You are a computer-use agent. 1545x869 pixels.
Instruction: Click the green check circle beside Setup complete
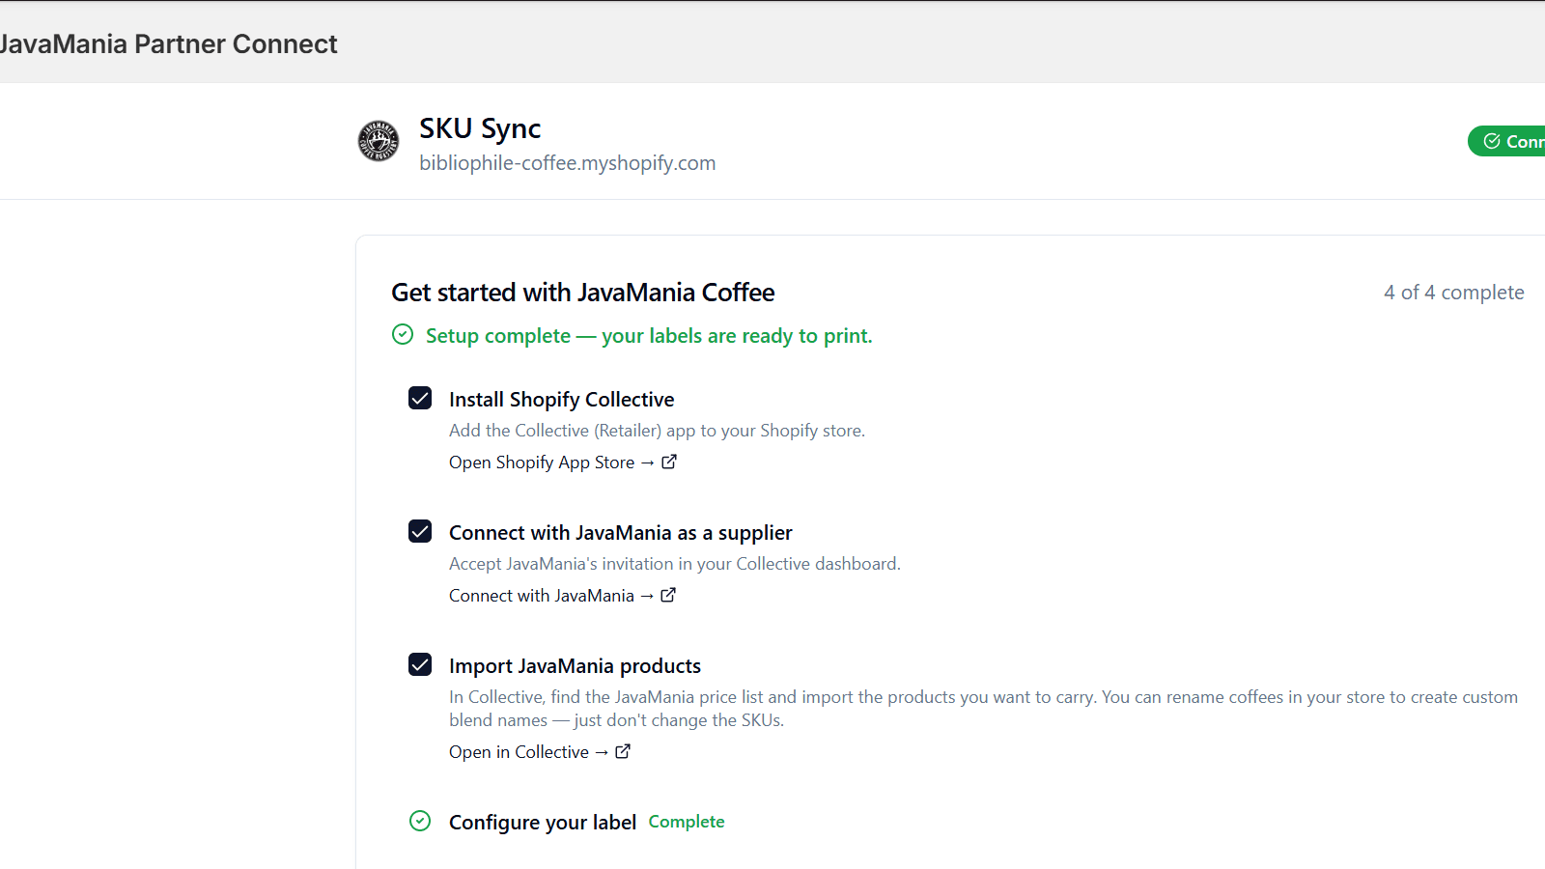click(x=403, y=335)
